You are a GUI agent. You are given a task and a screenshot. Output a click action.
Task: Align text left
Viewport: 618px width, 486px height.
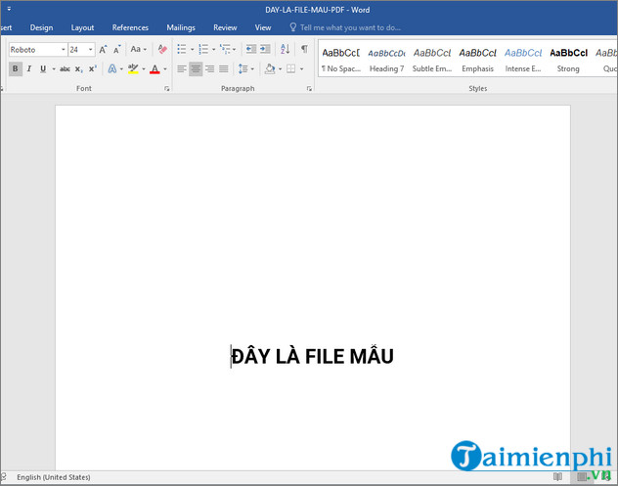pyautogui.click(x=181, y=69)
